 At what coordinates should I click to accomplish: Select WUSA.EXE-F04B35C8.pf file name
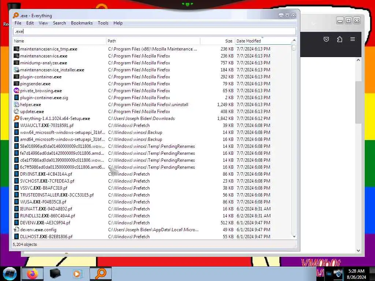click(43, 202)
